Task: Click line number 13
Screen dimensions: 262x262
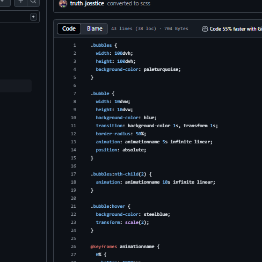Action: tap(74, 142)
